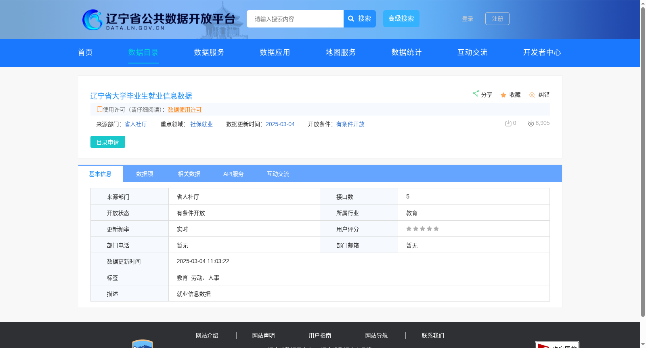Click the 接口数 value 5
The width and height of the screenshot is (646, 348).
click(408, 196)
